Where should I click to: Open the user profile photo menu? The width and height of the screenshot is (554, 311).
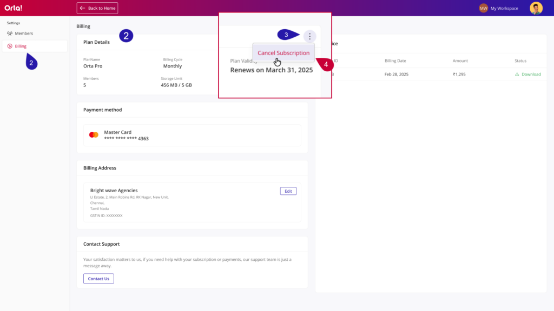click(536, 8)
